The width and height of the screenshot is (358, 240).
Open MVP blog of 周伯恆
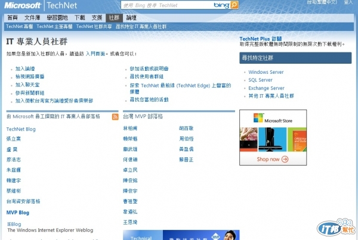[x=186, y=139]
